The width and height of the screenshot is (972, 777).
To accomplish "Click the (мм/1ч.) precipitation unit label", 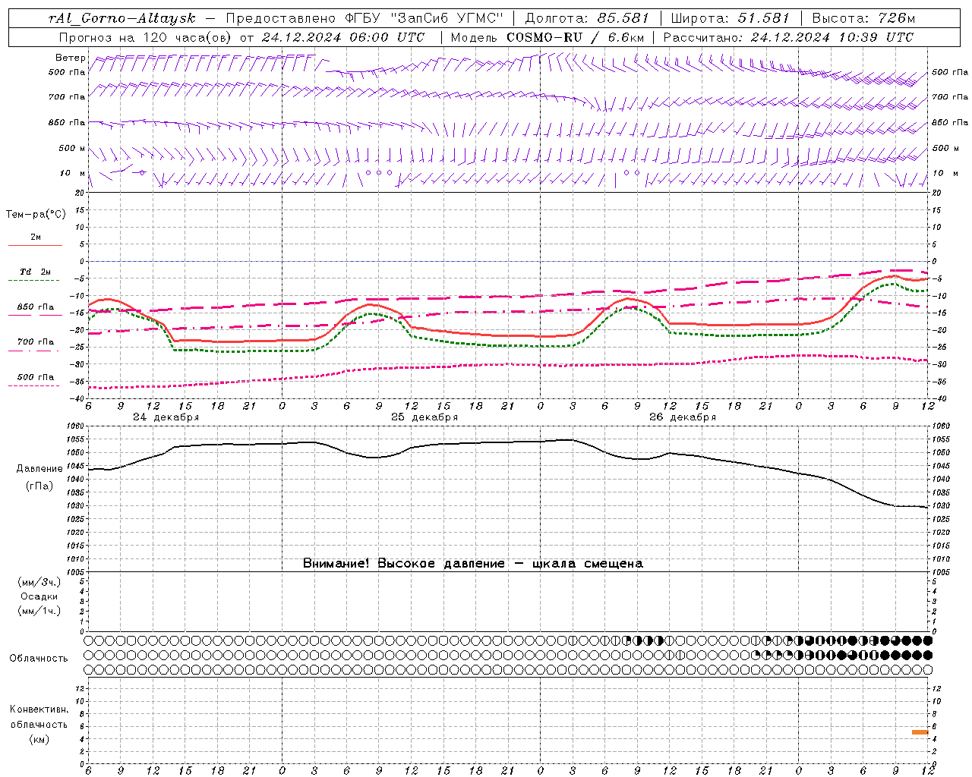I will (x=39, y=611).
